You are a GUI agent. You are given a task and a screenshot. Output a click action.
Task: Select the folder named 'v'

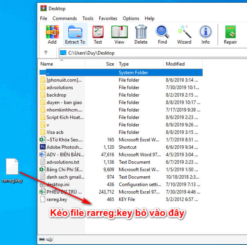(x=48, y=125)
